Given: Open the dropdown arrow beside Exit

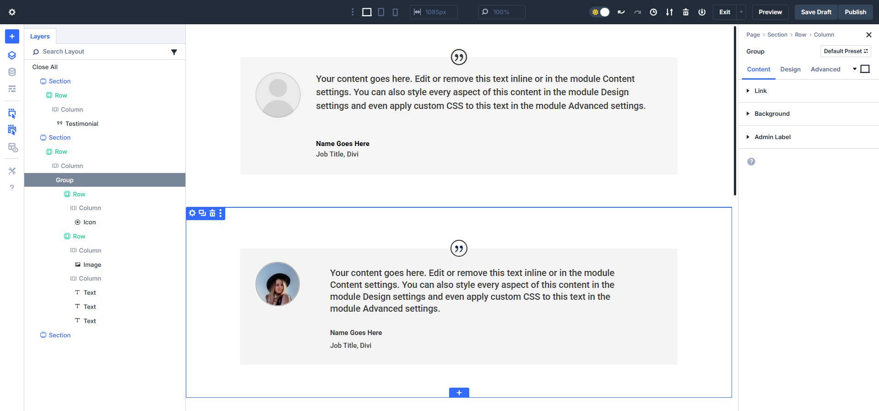Looking at the screenshot, I should [741, 12].
